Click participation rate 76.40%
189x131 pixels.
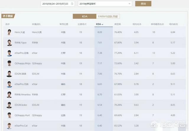coord(118,32)
